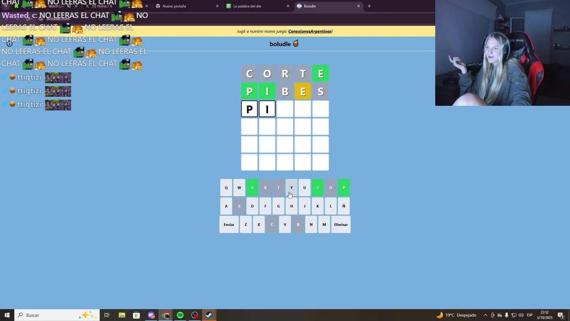Viewport: 570px width, 321px height.
Task: Click the gray C key on the keyboard
Action: [x=272, y=225]
